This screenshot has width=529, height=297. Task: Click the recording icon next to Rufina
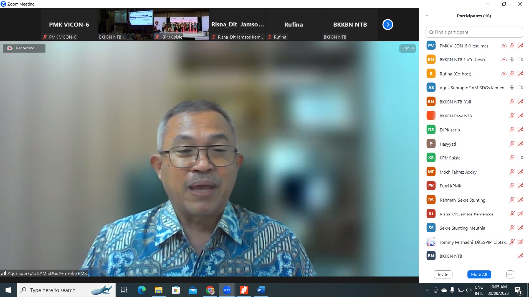click(x=504, y=74)
